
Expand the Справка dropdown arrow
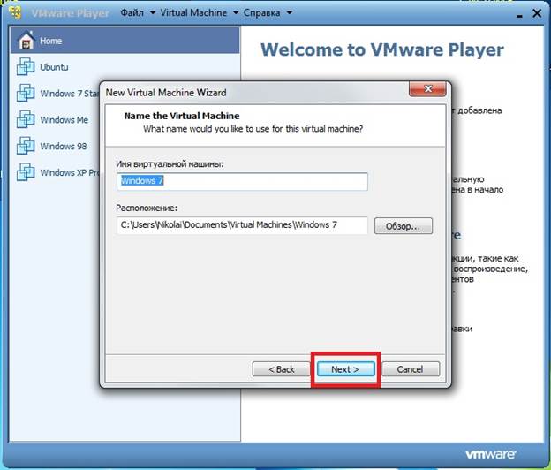290,13
